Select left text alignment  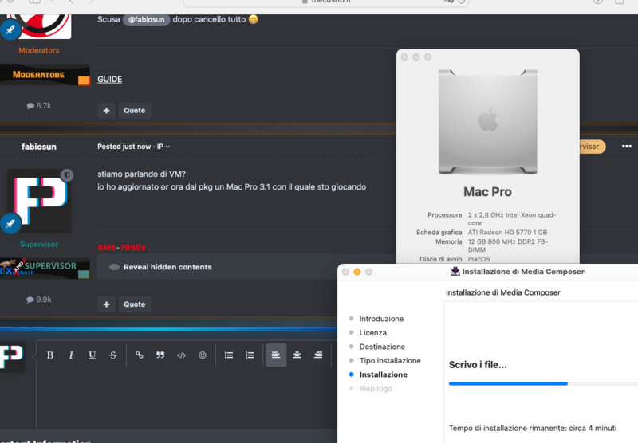pyautogui.click(x=276, y=355)
